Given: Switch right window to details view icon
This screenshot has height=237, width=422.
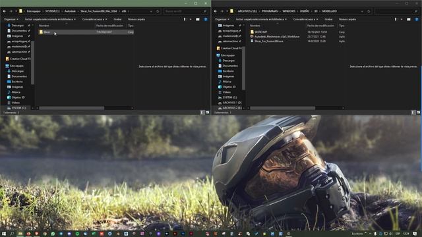Looking at the screenshot, I should [413, 113].
